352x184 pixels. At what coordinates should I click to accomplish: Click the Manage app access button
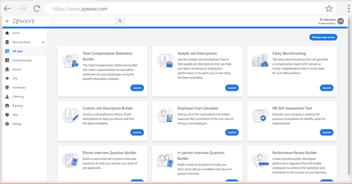pyautogui.click(x=323, y=37)
